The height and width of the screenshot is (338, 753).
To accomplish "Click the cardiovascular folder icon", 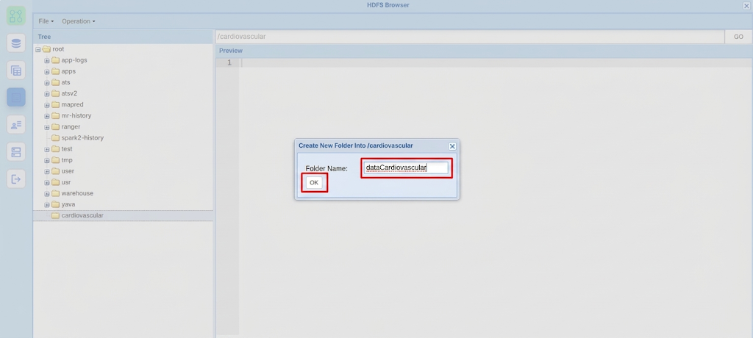I will click(55, 215).
